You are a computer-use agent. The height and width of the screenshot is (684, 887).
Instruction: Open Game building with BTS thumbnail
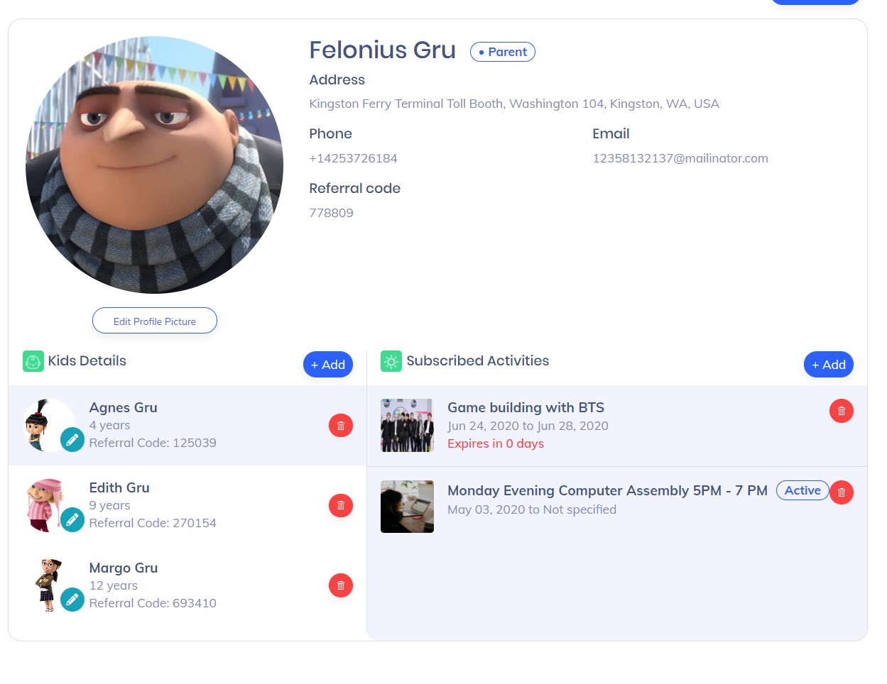coord(407,426)
